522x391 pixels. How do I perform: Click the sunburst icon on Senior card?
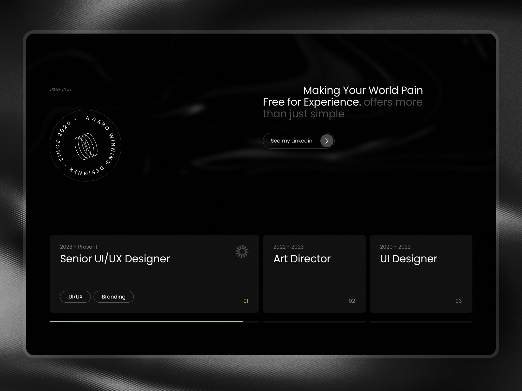pos(242,252)
